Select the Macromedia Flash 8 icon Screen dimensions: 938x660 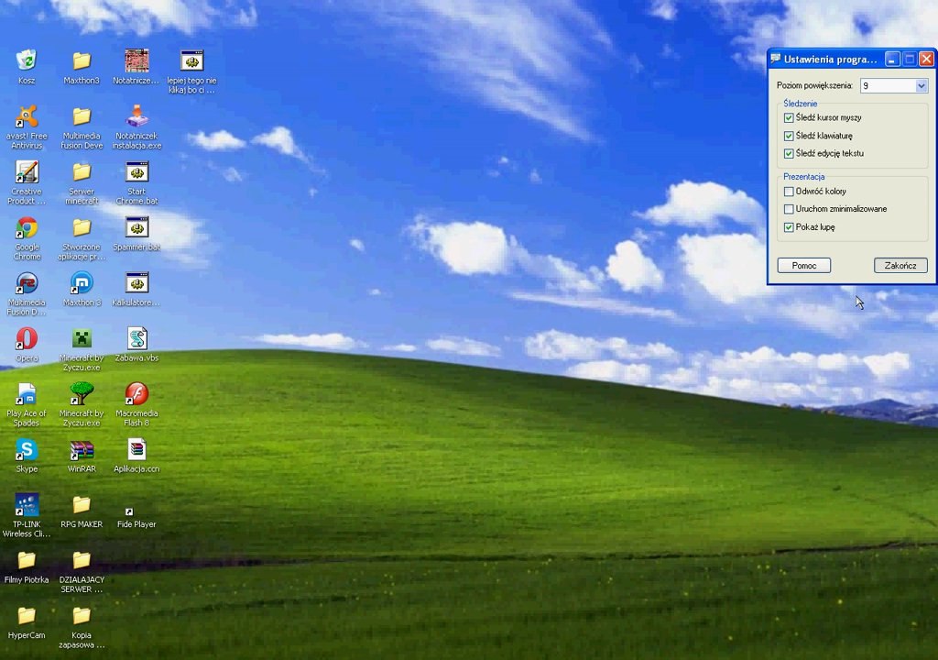(136, 394)
